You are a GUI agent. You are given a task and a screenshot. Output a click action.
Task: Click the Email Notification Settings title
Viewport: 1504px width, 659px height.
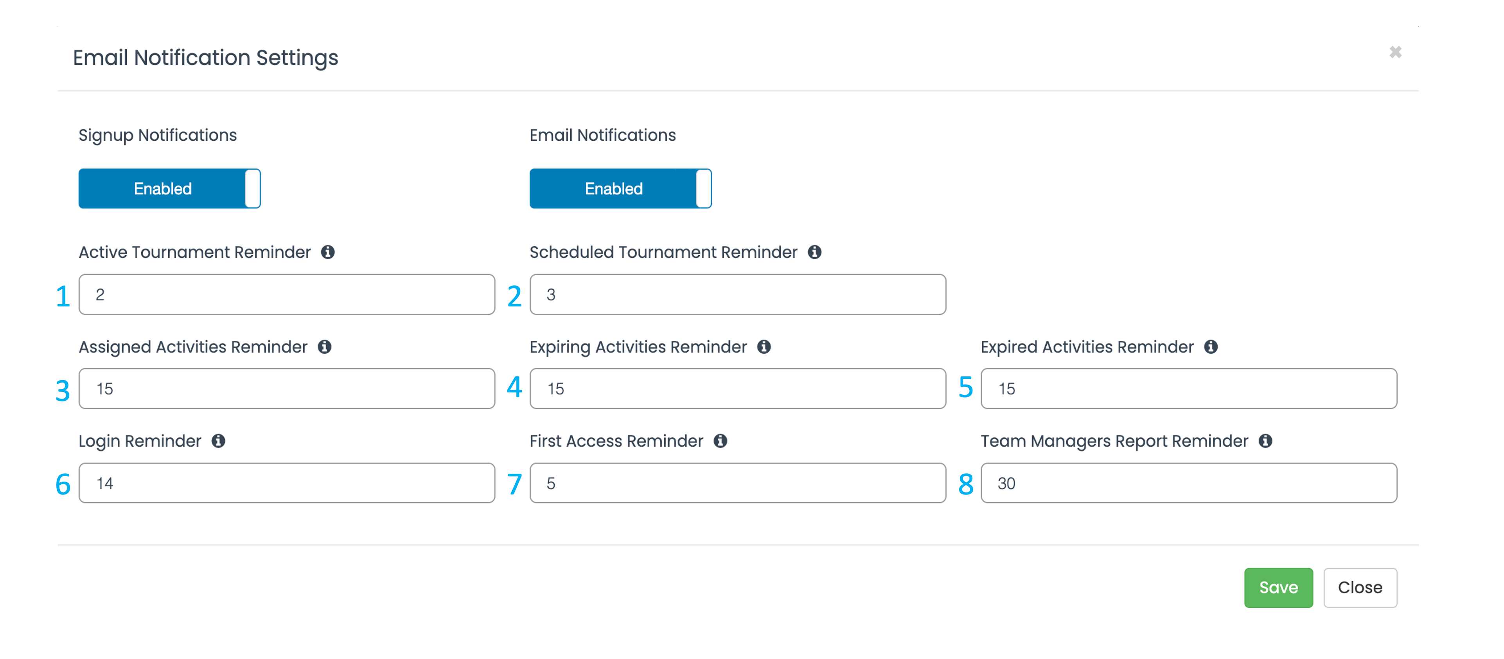(205, 58)
